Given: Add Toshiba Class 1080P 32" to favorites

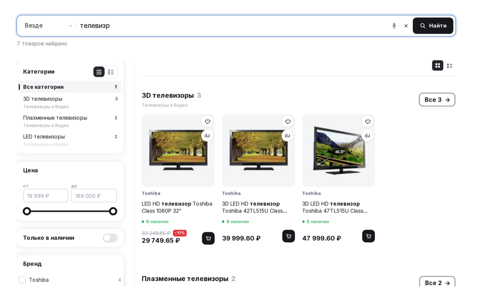Looking at the screenshot, I should 207,121.
